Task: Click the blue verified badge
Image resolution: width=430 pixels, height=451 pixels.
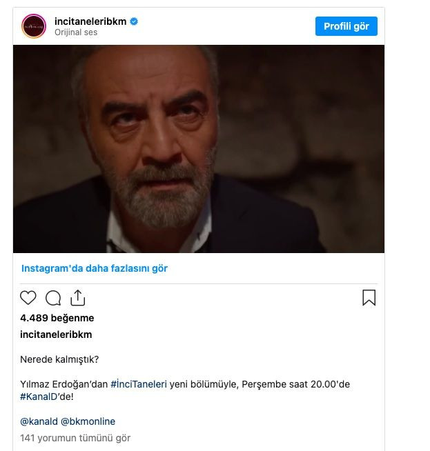Action: (x=135, y=21)
